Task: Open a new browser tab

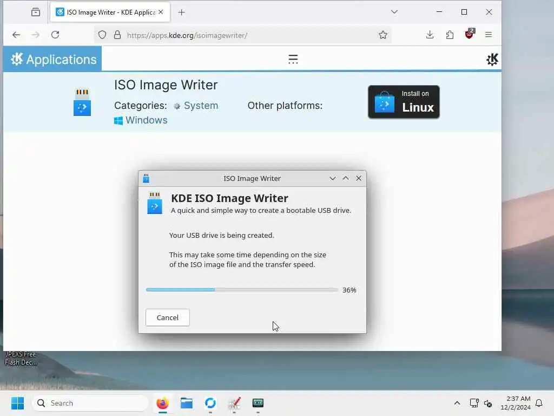Action: pyautogui.click(x=181, y=12)
